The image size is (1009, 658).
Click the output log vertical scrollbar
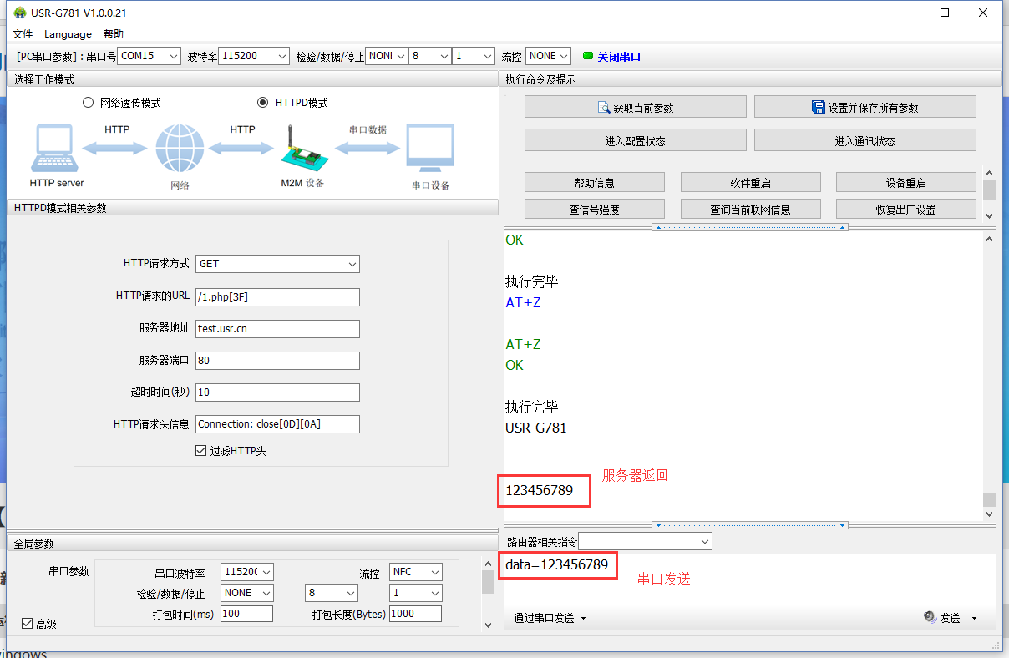click(990, 376)
